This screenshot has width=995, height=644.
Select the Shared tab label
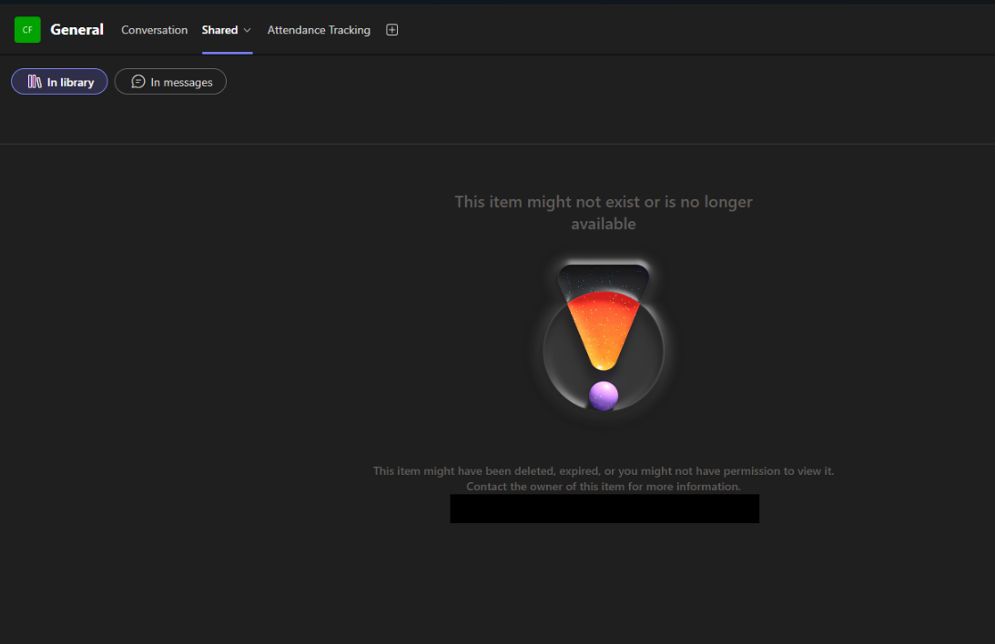coord(219,29)
